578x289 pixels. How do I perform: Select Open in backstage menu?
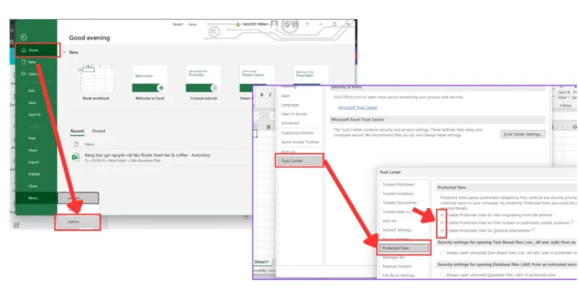pos(37,74)
